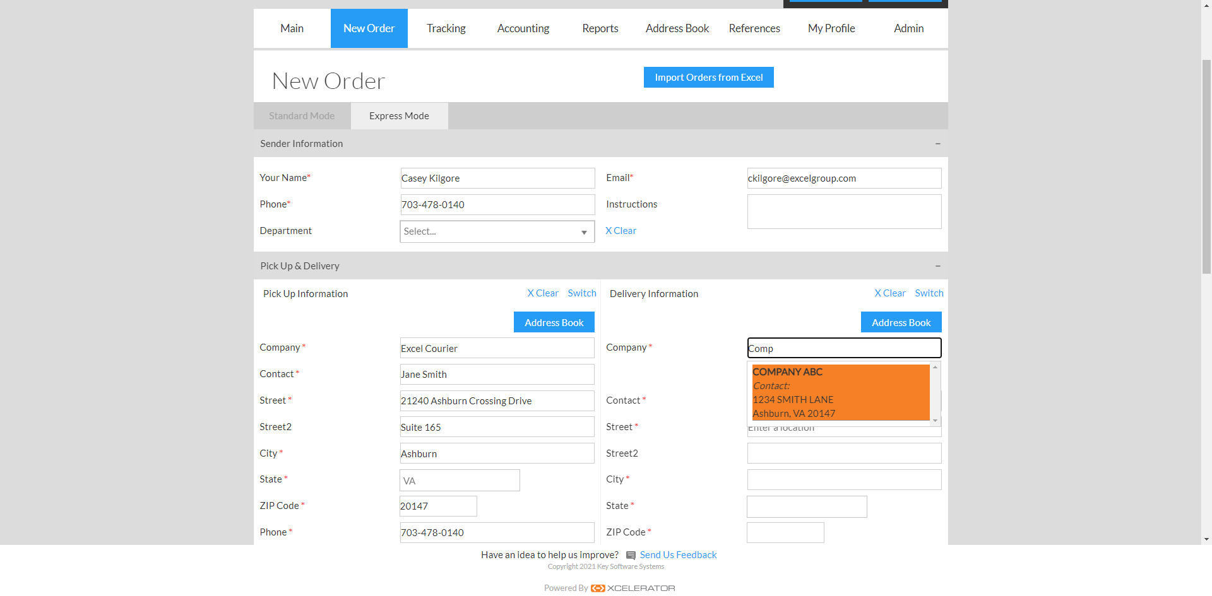Image resolution: width=1212 pixels, height=596 pixels.
Task: Switch to Standard Mode
Action: (x=302, y=116)
